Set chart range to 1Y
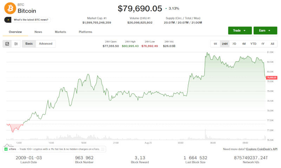 (263, 44)
